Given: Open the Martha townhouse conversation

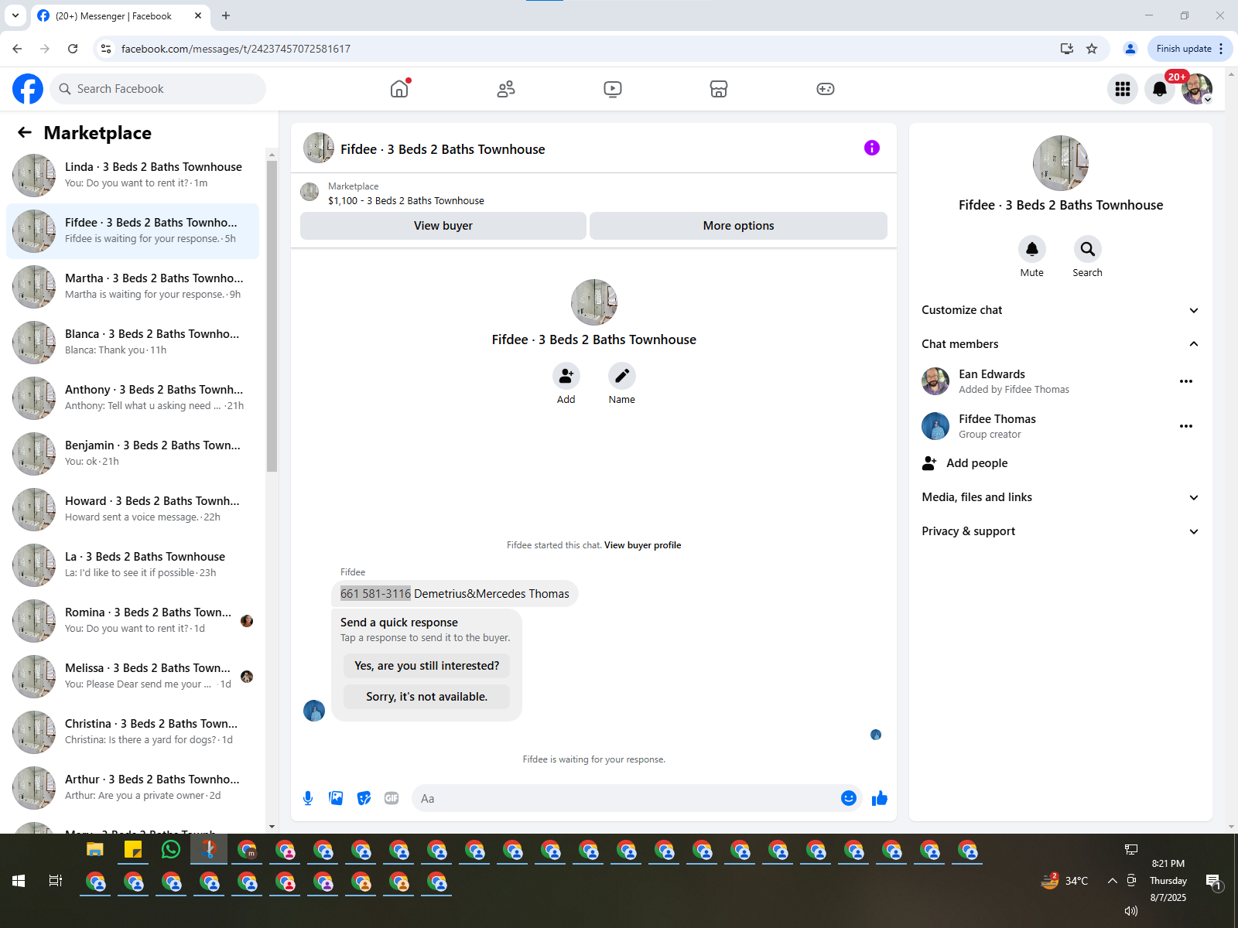Looking at the screenshot, I should [133, 287].
